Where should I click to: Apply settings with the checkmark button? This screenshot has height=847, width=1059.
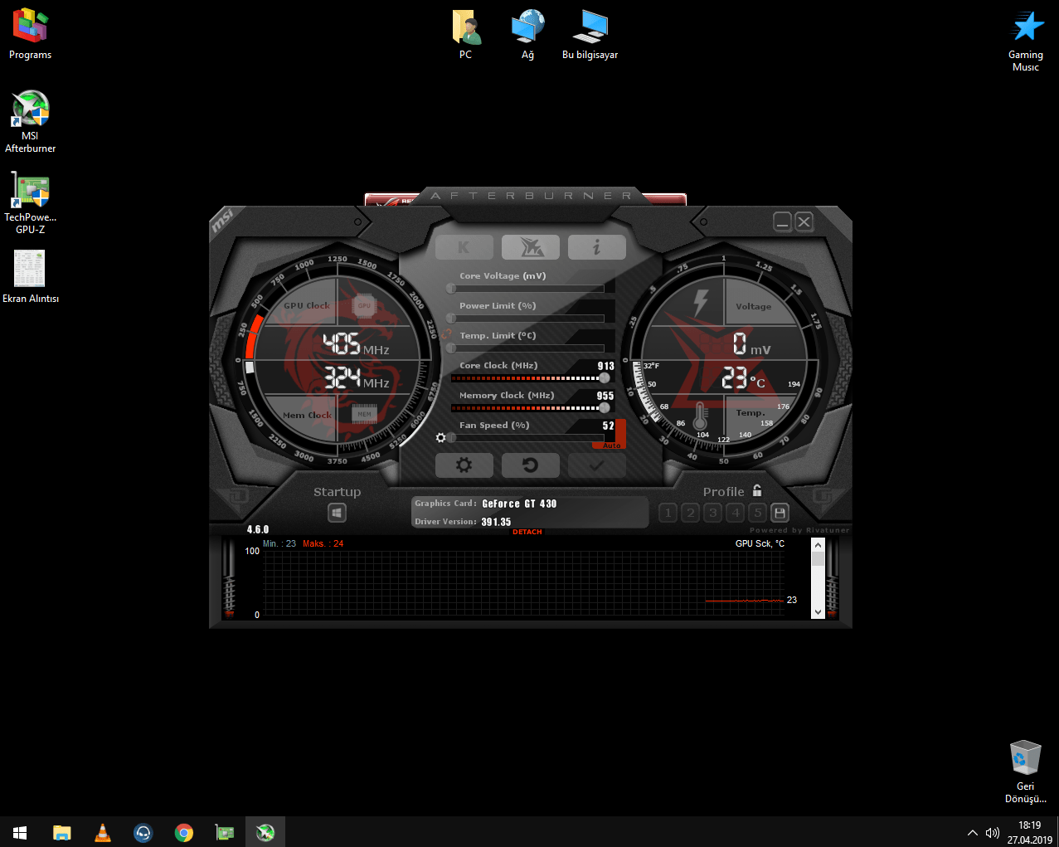(x=597, y=465)
